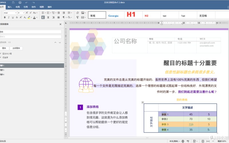
Task: Toggle left paragraph alignment
Action: click(x=43, y=17)
